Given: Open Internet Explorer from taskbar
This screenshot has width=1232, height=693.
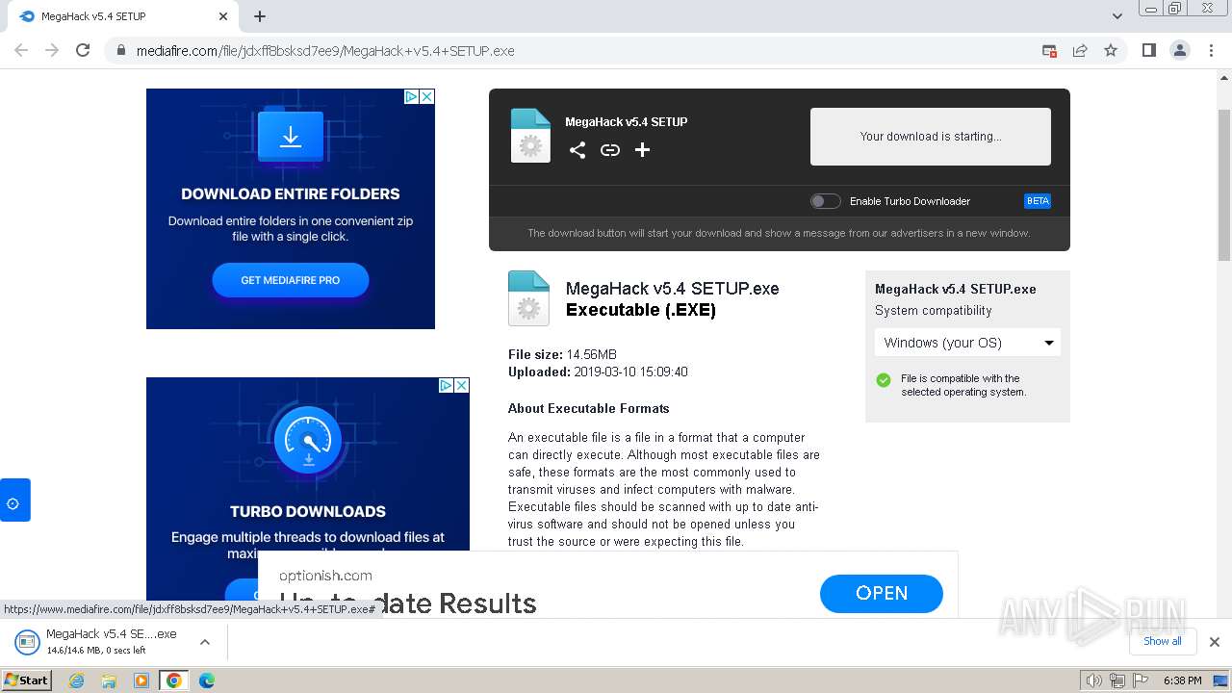Looking at the screenshot, I should click(x=77, y=680).
